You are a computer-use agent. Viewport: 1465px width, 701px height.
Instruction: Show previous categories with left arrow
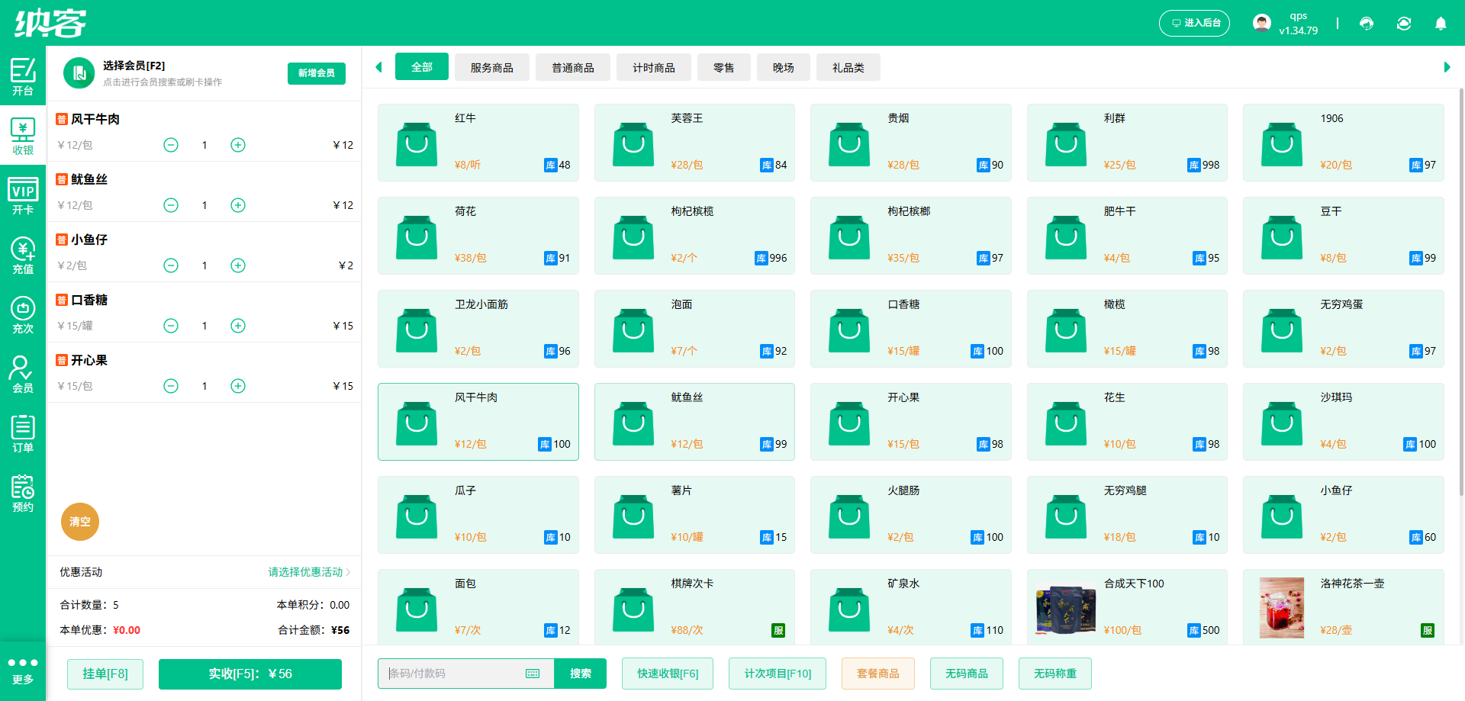[378, 67]
